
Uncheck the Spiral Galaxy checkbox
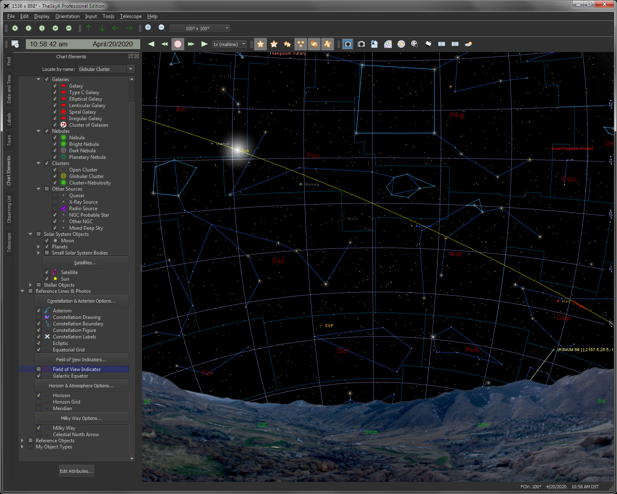tap(55, 112)
